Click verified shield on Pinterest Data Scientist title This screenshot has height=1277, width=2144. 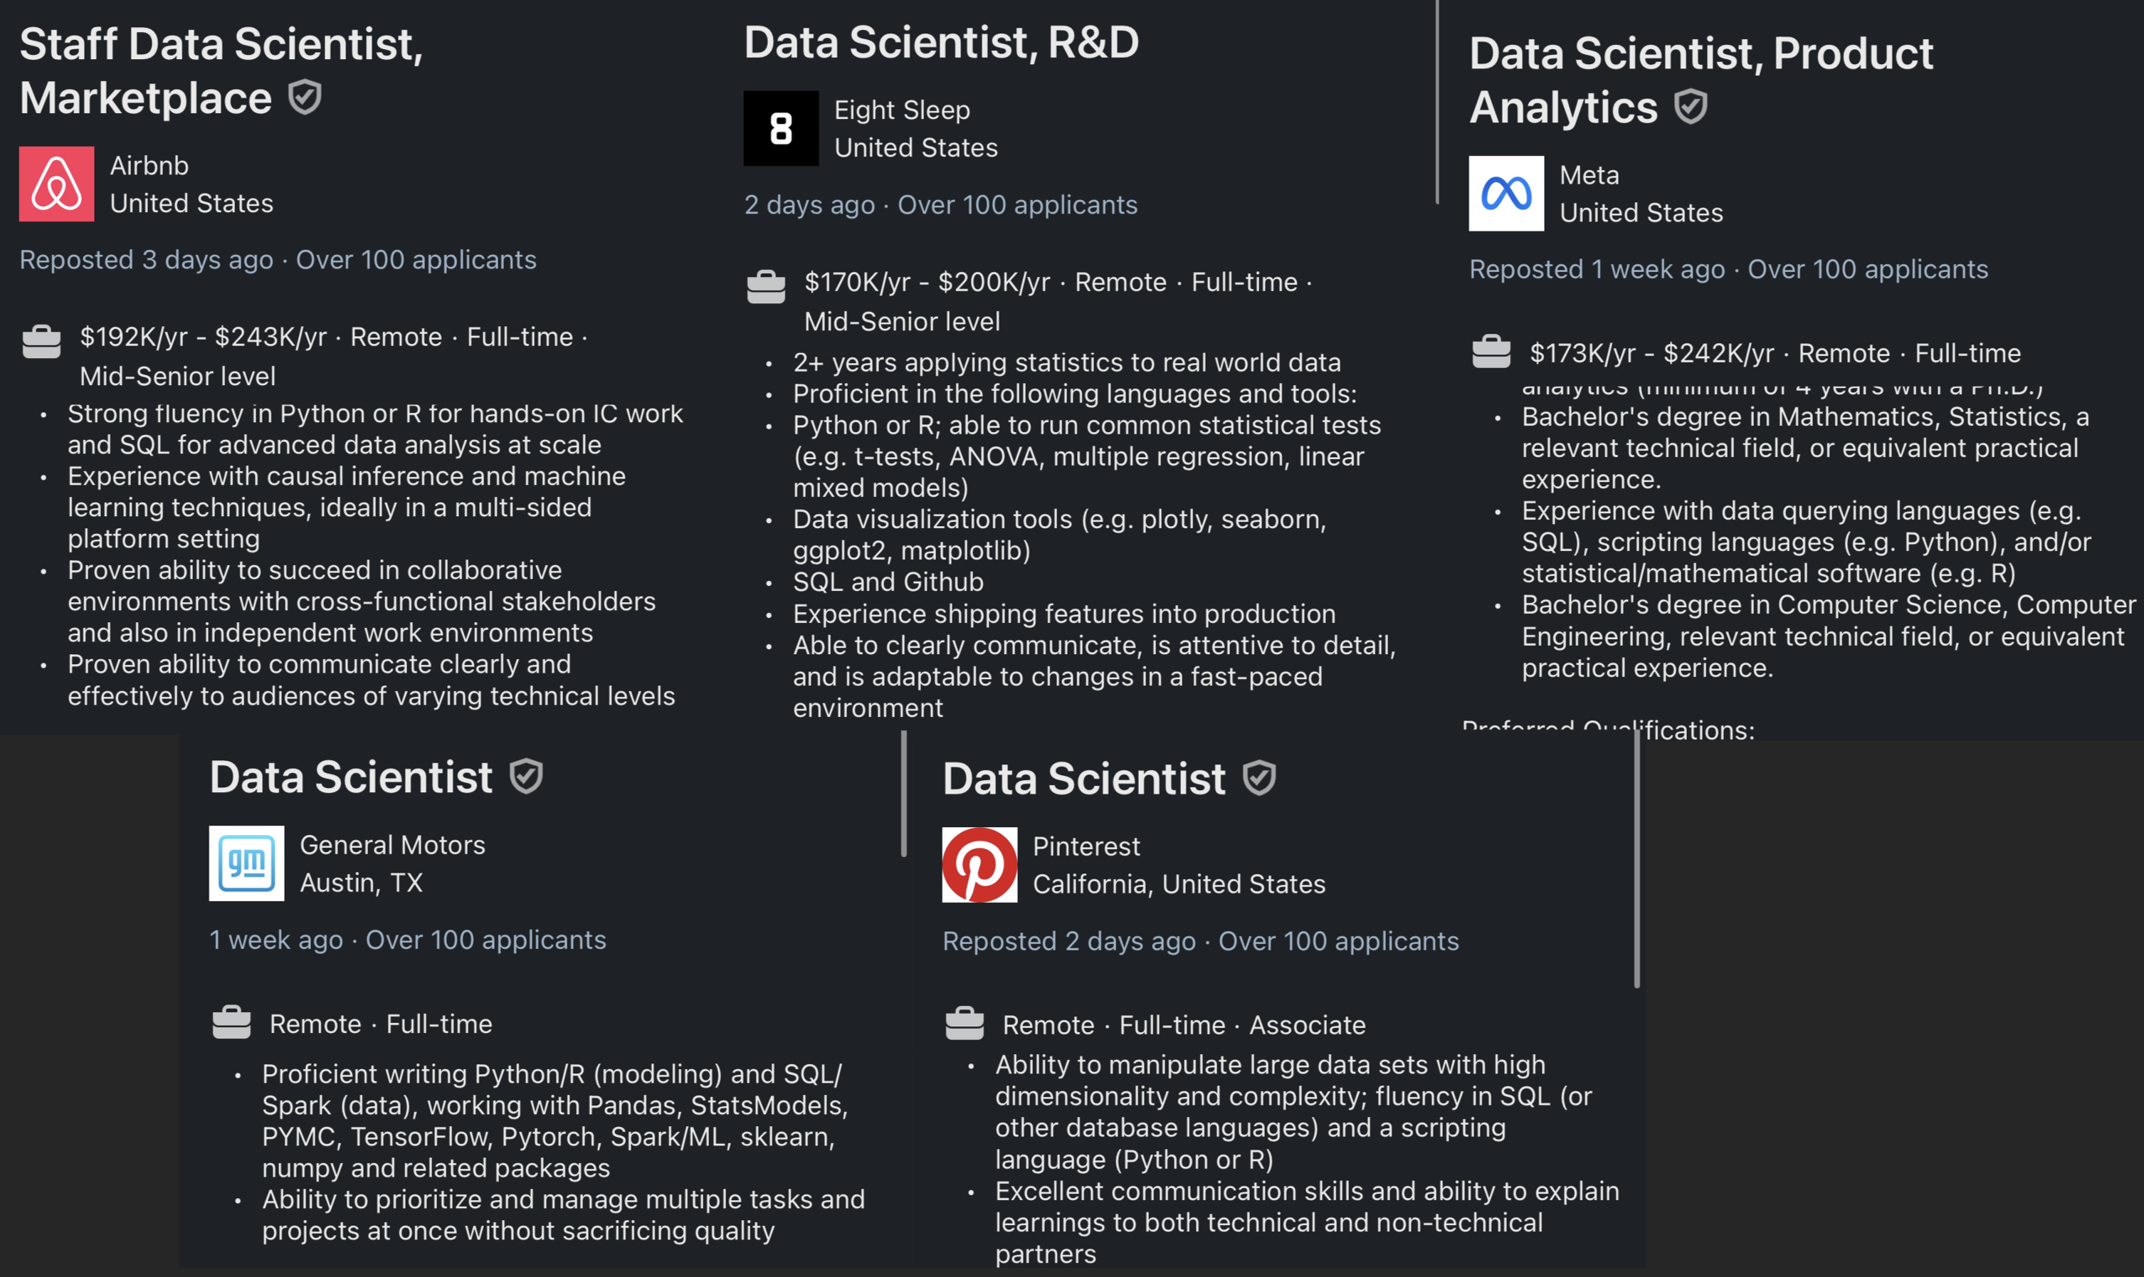[x=1258, y=778]
